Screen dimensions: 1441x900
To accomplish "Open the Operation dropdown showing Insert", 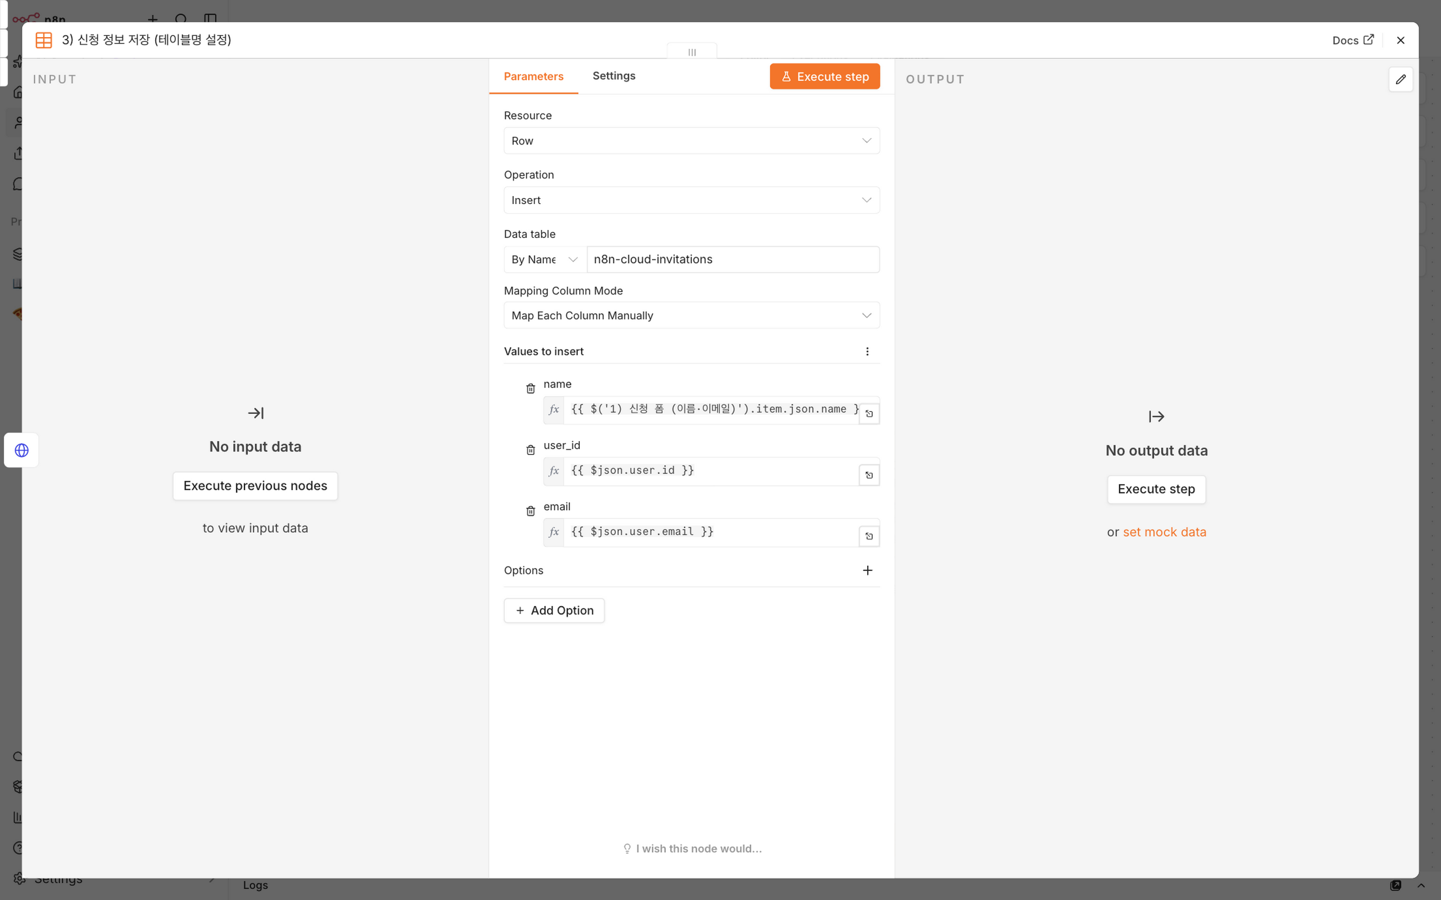I will 691,200.
